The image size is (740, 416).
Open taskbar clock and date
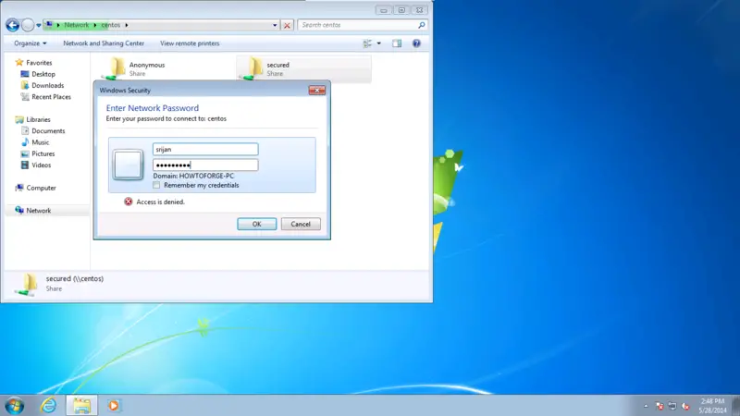[x=712, y=406]
